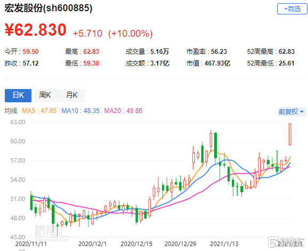Click the MA10 : 48.35 indicator label
Image resolution: width=308 pixels, height=251 pixels.
point(80,111)
